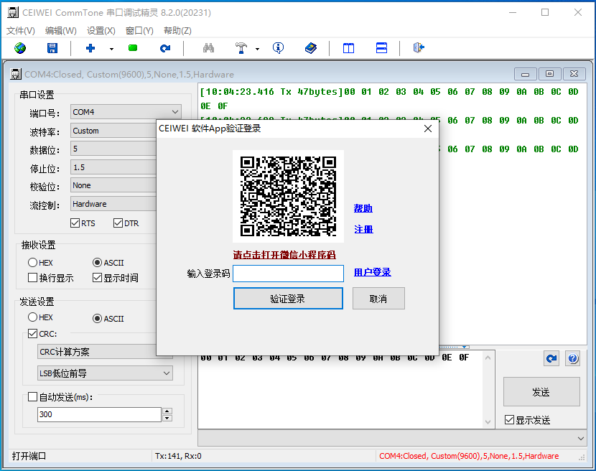This screenshot has height=471, width=596.
Task: Click the CommTone app icon in title bar
Action: [x=13, y=12]
